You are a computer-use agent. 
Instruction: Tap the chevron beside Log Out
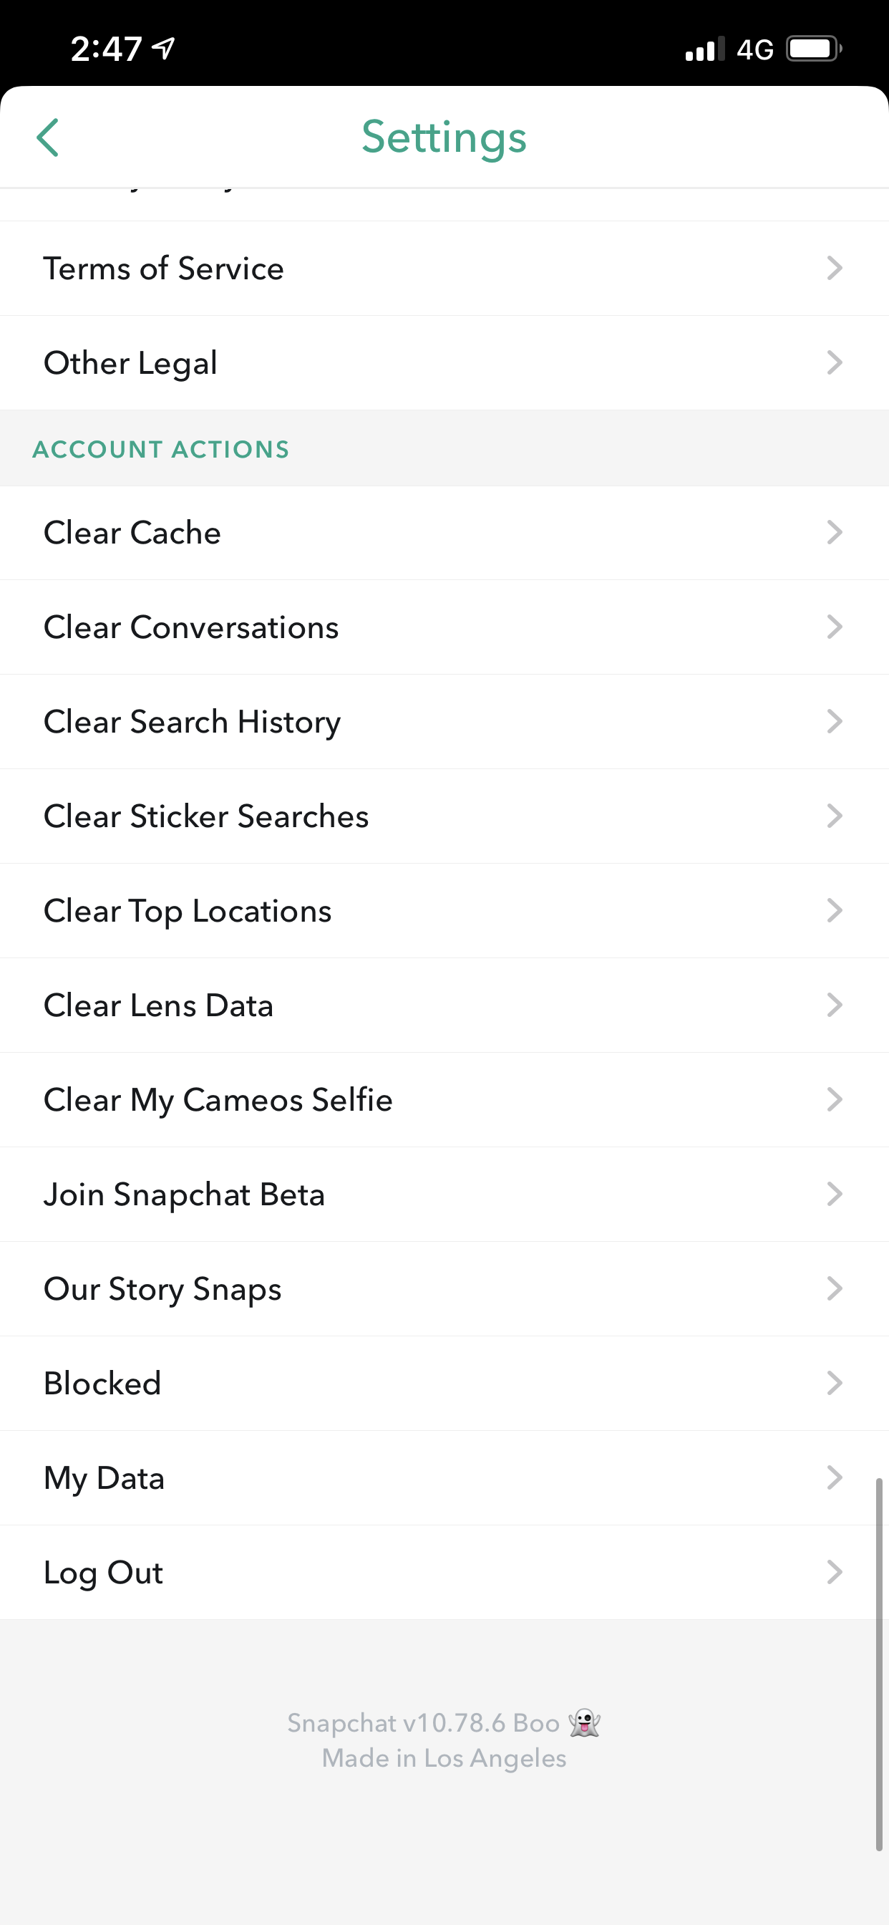[835, 1572]
